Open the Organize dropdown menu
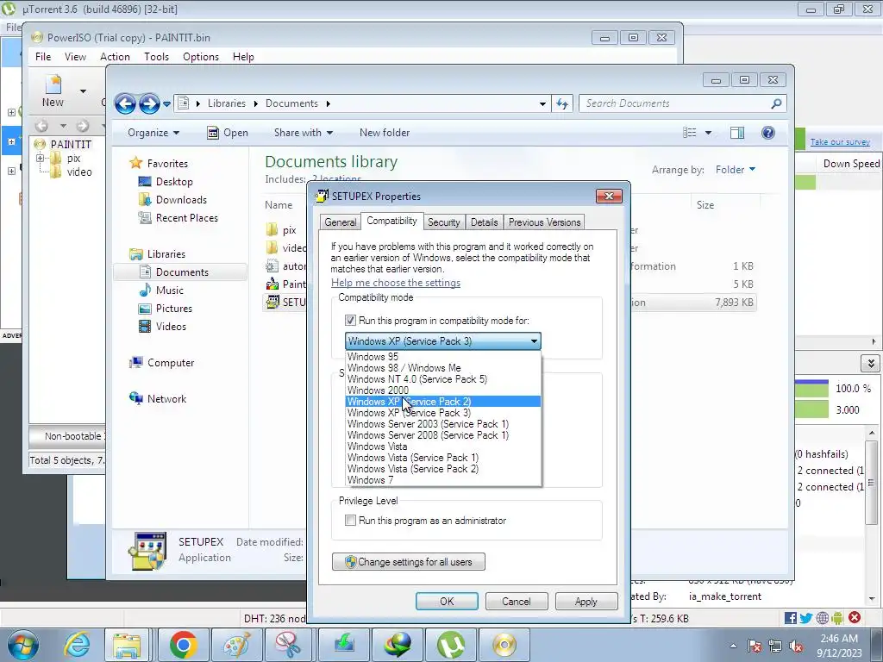883x662 pixels. [x=153, y=133]
